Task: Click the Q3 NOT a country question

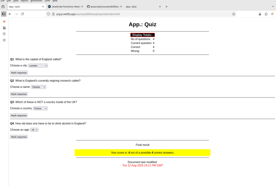Action: point(44,102)
